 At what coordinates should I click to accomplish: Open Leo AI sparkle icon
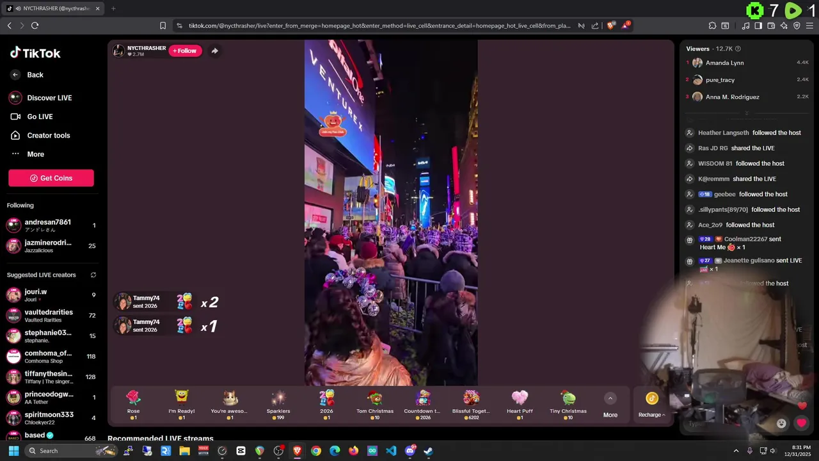(784, 26)
